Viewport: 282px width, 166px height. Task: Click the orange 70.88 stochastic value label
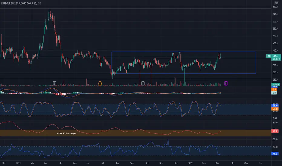(x=275, y=109)
